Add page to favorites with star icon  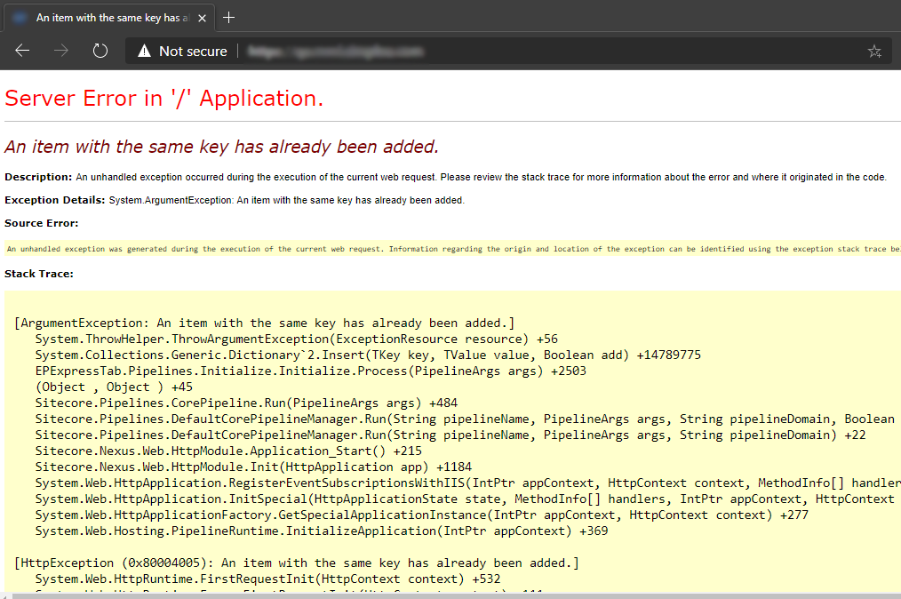874,52
